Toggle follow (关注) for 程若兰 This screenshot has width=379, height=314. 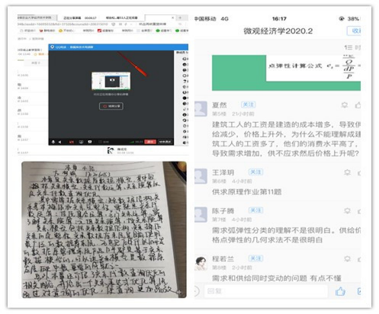pyautogui.click(x=255, y=258)
